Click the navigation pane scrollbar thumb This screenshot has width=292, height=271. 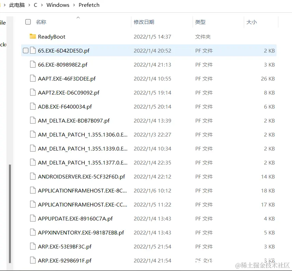(10, 214)
